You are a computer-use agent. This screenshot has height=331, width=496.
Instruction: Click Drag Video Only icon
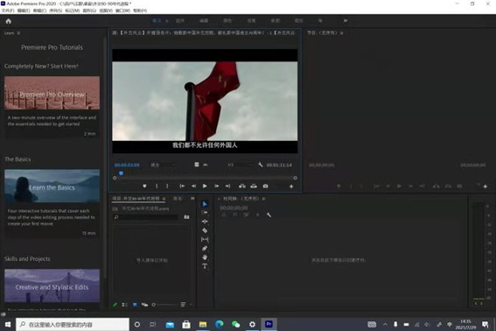197,165
